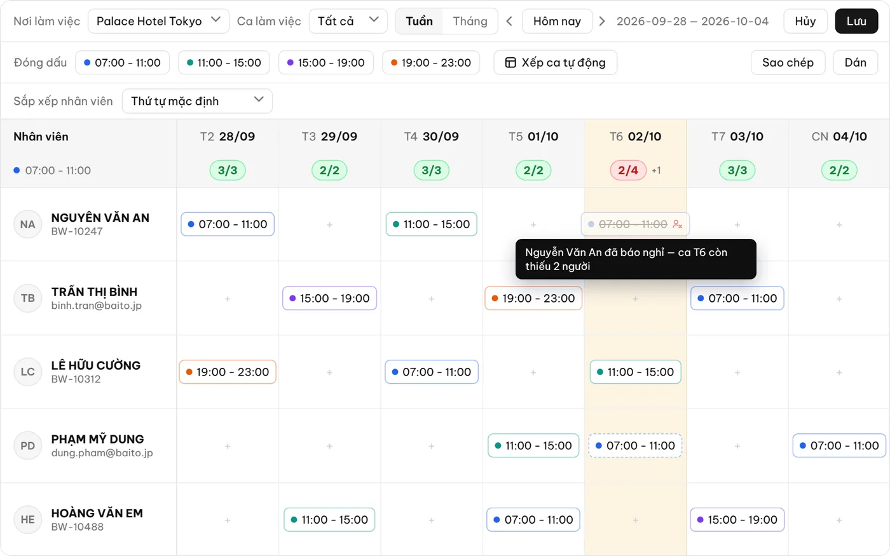
Task: Add shift for Trần Thị Bình on 28/09
Action: pyautogui.click(x=228, y=299)
